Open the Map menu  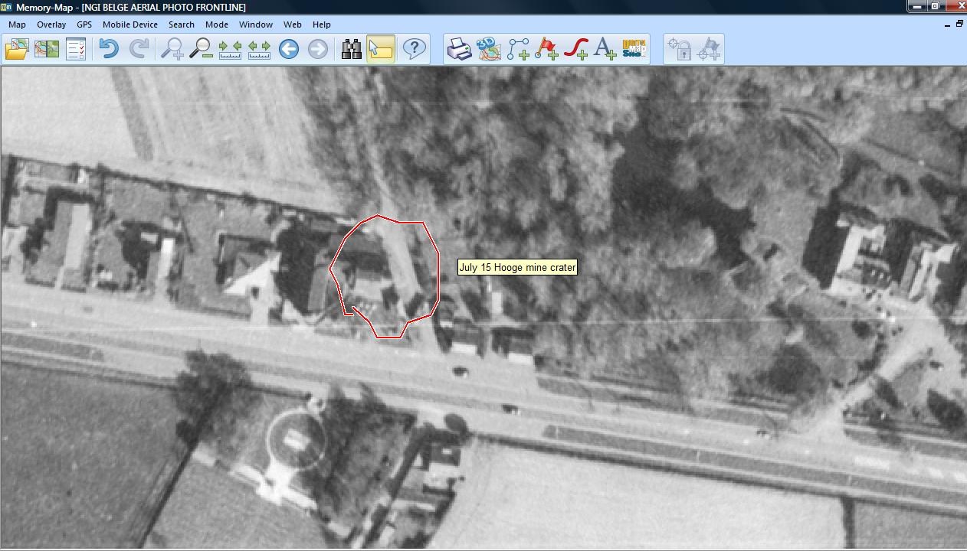tap(17, 24)
